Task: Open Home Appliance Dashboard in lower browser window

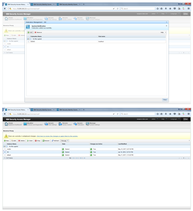Action: point(13,124)
